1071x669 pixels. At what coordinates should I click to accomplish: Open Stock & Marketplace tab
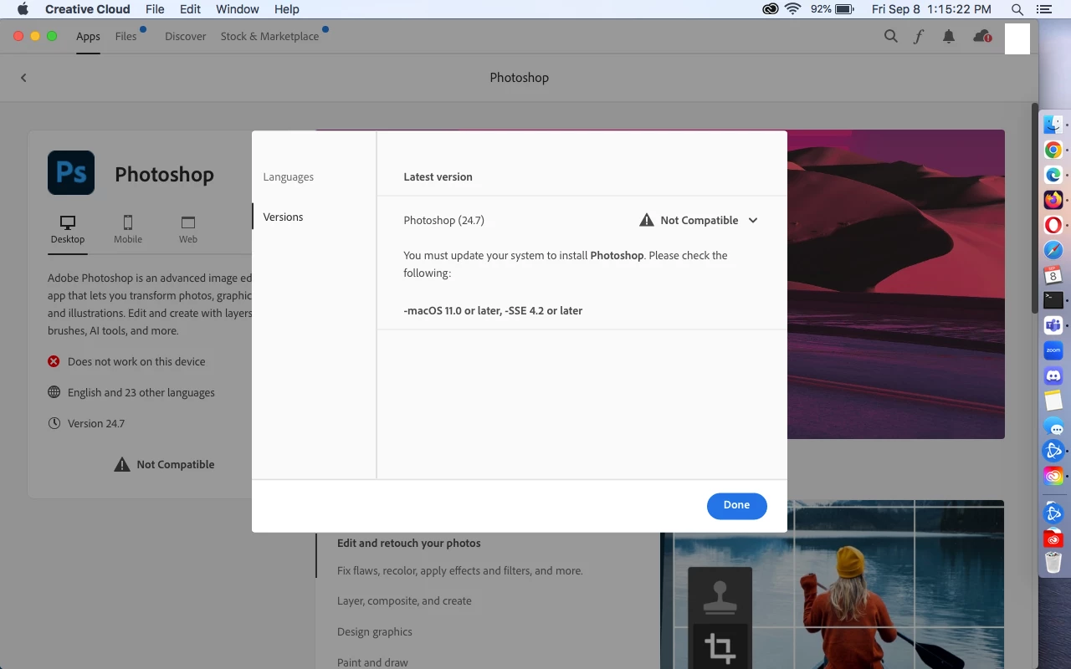(x=269, y=37)
